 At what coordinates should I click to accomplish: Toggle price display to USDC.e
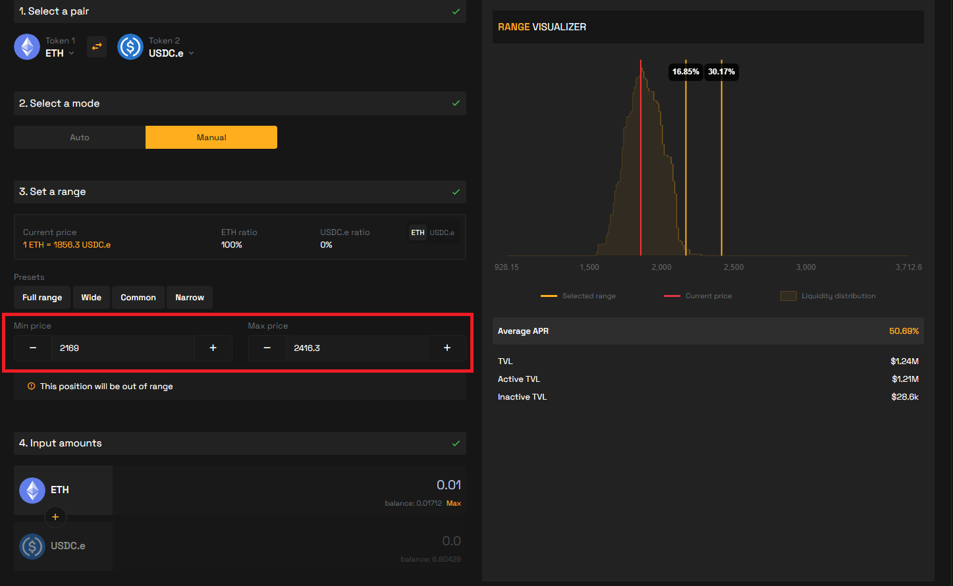pos(442,232)
